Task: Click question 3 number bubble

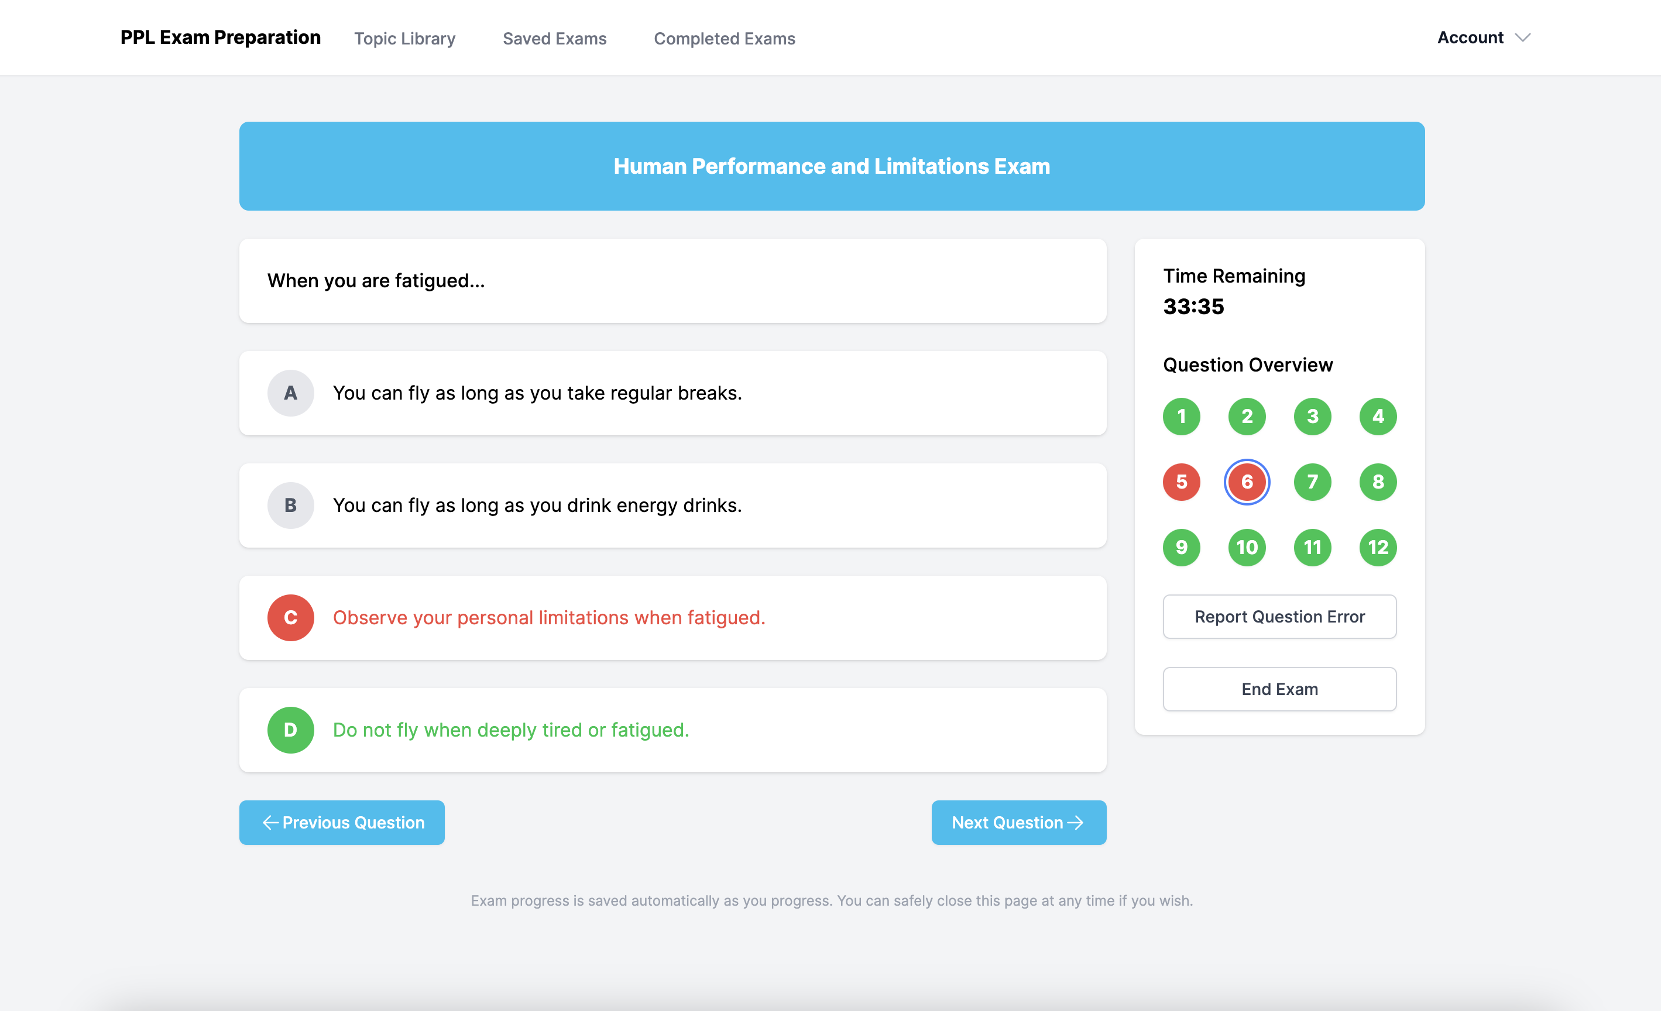Action: pyautogui.click(x=1312, y=417)
